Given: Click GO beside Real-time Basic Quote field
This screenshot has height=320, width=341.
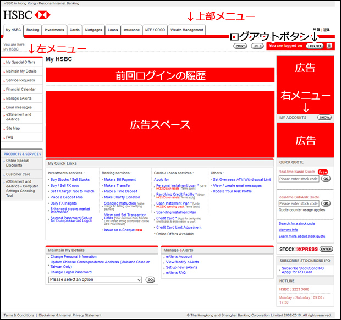Looking at the screenshot, I should pos(326,179).
